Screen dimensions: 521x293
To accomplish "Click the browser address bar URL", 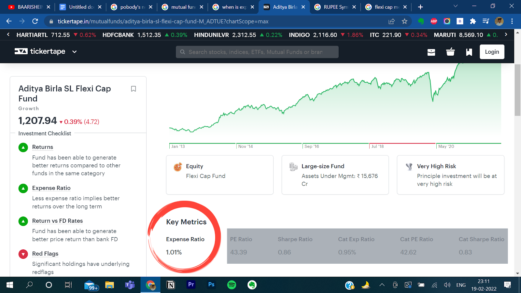I will [163, 21].
